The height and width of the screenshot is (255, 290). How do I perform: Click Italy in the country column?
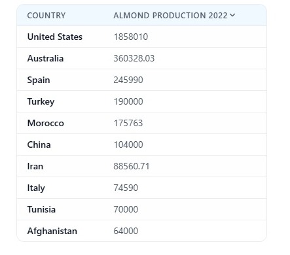(x=36, y=188)
